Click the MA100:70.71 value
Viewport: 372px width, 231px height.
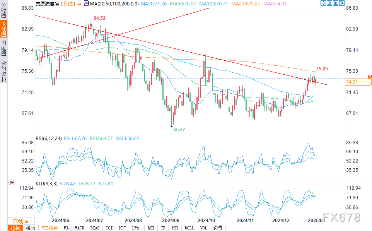213,4
